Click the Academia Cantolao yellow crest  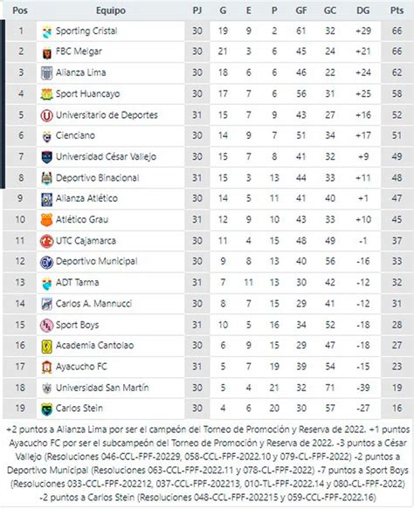coord(47,346)
